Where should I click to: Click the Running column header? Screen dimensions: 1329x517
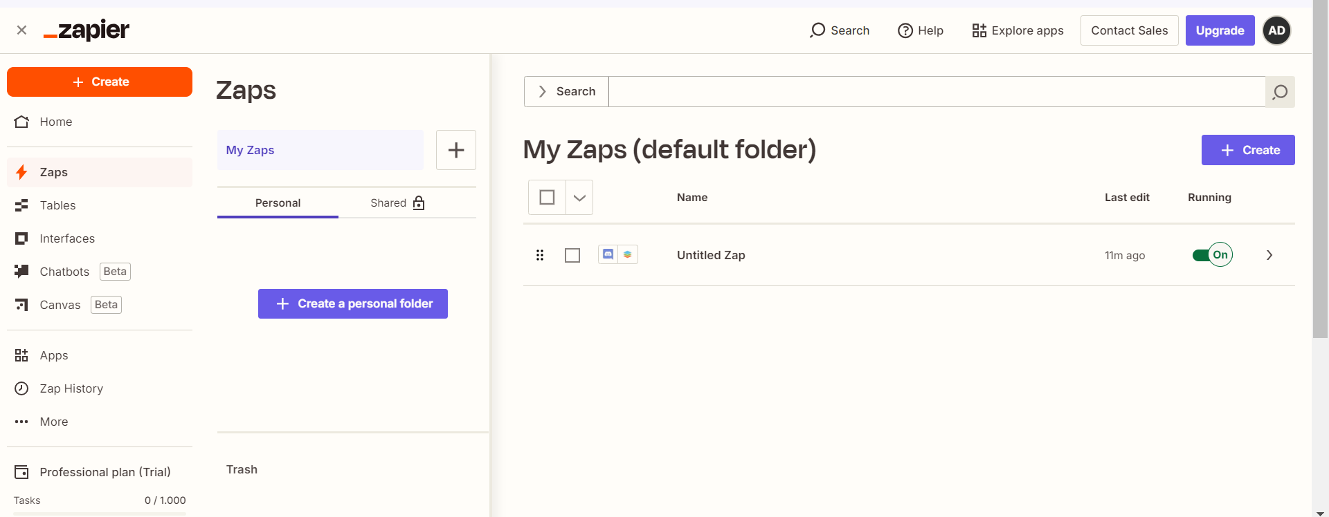pyautogui.click(x=1209, y=198)
